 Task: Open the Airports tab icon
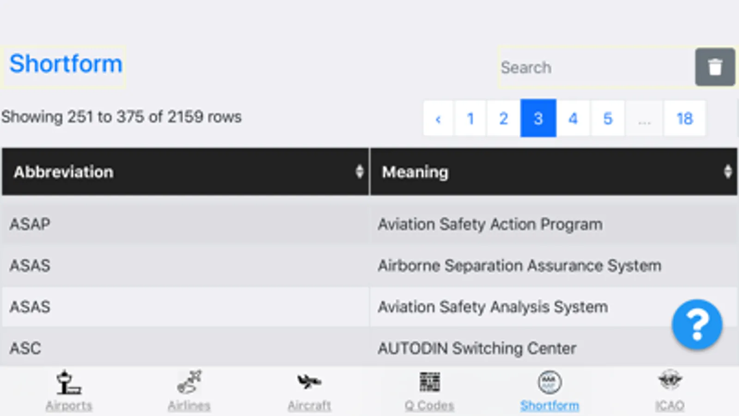(68, 383)
